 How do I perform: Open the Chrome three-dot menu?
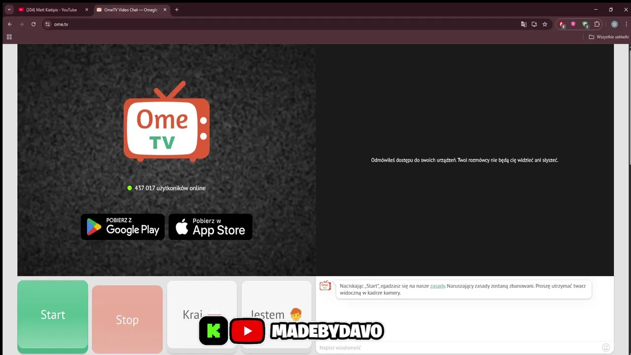point(627,24)
